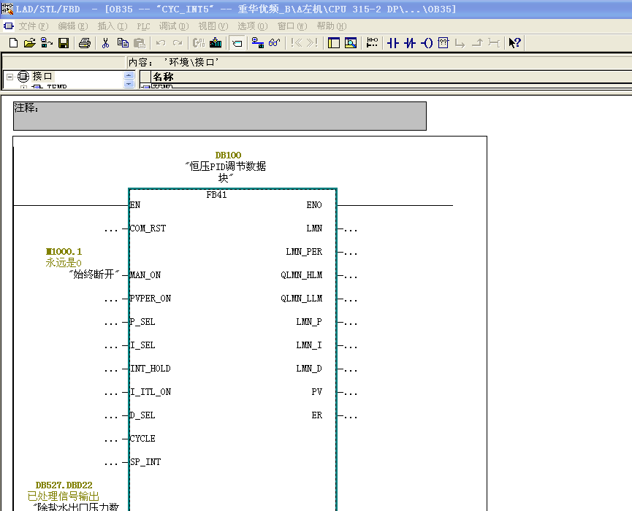Click the INT_HOLD input parameter
This screenshot has width=632, height=511.
click(151, 369)
